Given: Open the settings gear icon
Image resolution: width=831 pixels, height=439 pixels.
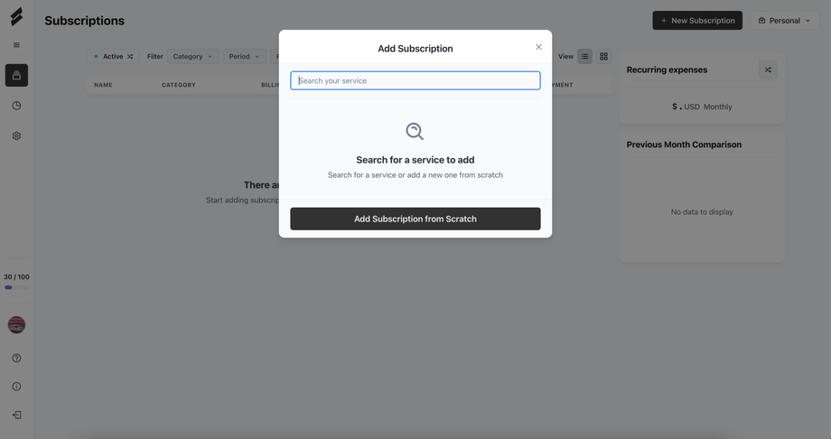Looking at the screenshot, I should (16, 135).
